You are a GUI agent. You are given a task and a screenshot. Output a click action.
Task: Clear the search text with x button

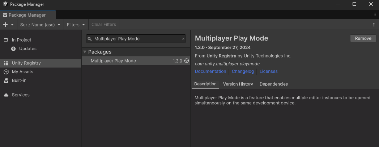(183, 39)
